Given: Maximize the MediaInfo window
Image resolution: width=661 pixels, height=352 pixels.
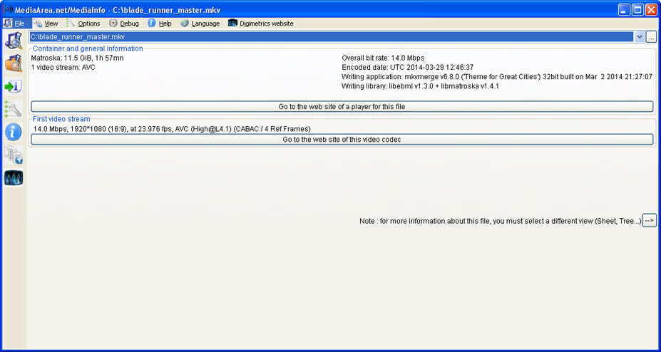Looking at the screenshot, I should click(x=637, y=10).
